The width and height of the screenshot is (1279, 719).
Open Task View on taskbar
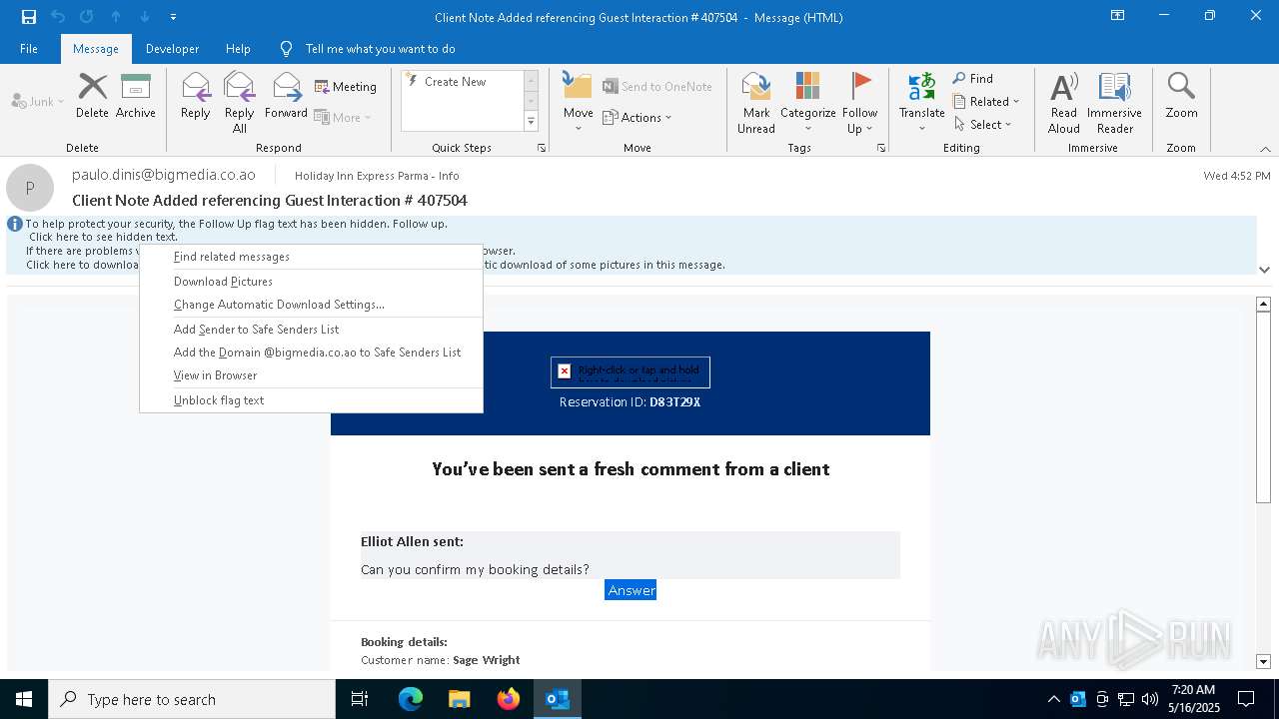coord(360,699)
